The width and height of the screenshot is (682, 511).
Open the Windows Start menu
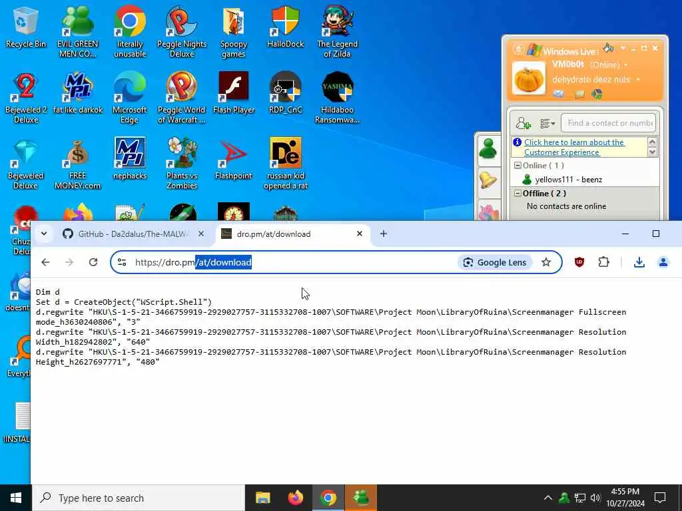click(x=16, y=498)
